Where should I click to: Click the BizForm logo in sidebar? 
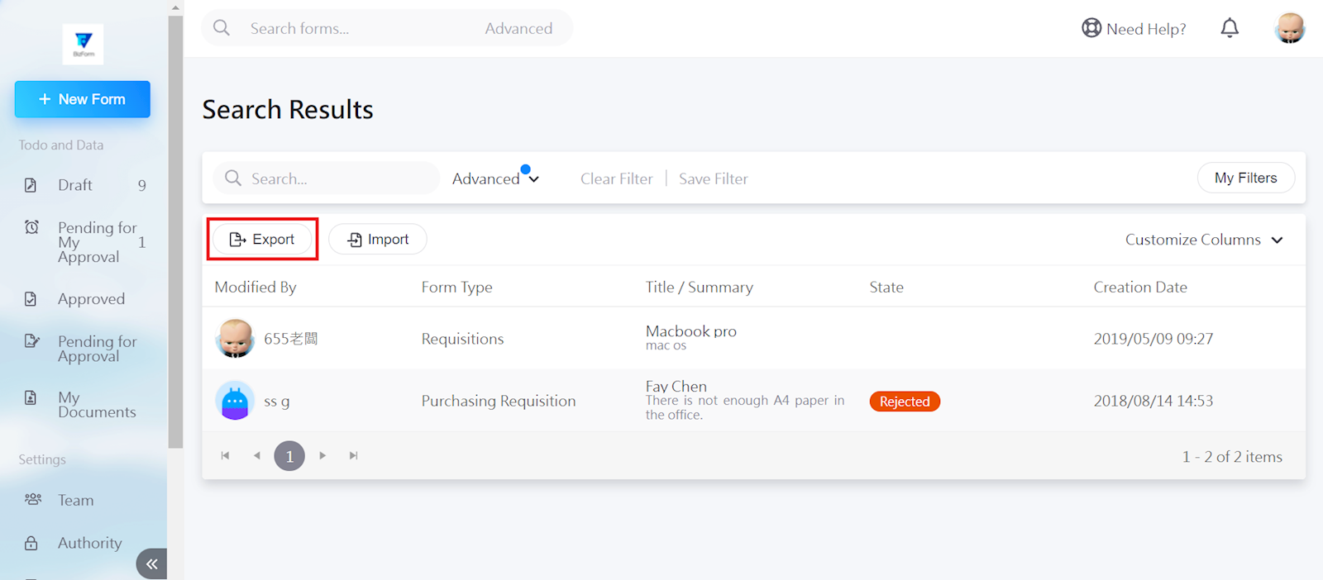[84, 44]
